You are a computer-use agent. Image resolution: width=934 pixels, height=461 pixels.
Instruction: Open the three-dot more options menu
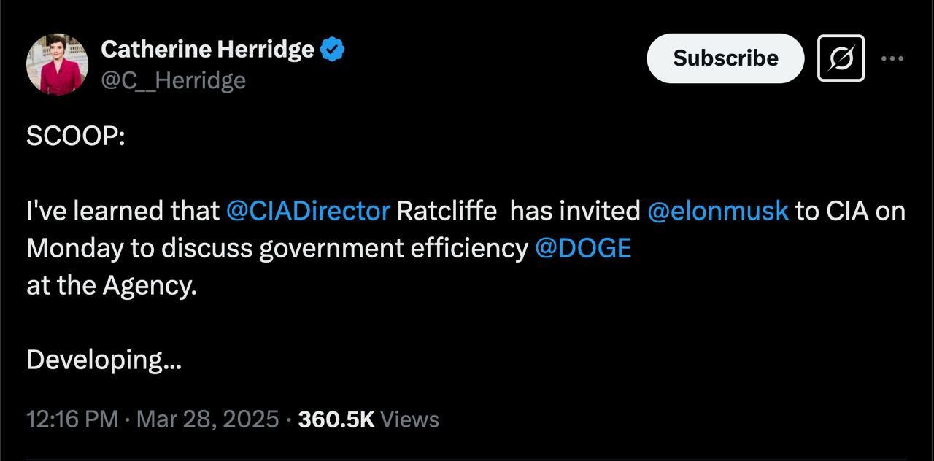pos(892,58)
